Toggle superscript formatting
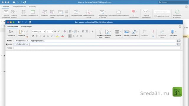Screen dimensions: 189x106 (x=52, y=36)
